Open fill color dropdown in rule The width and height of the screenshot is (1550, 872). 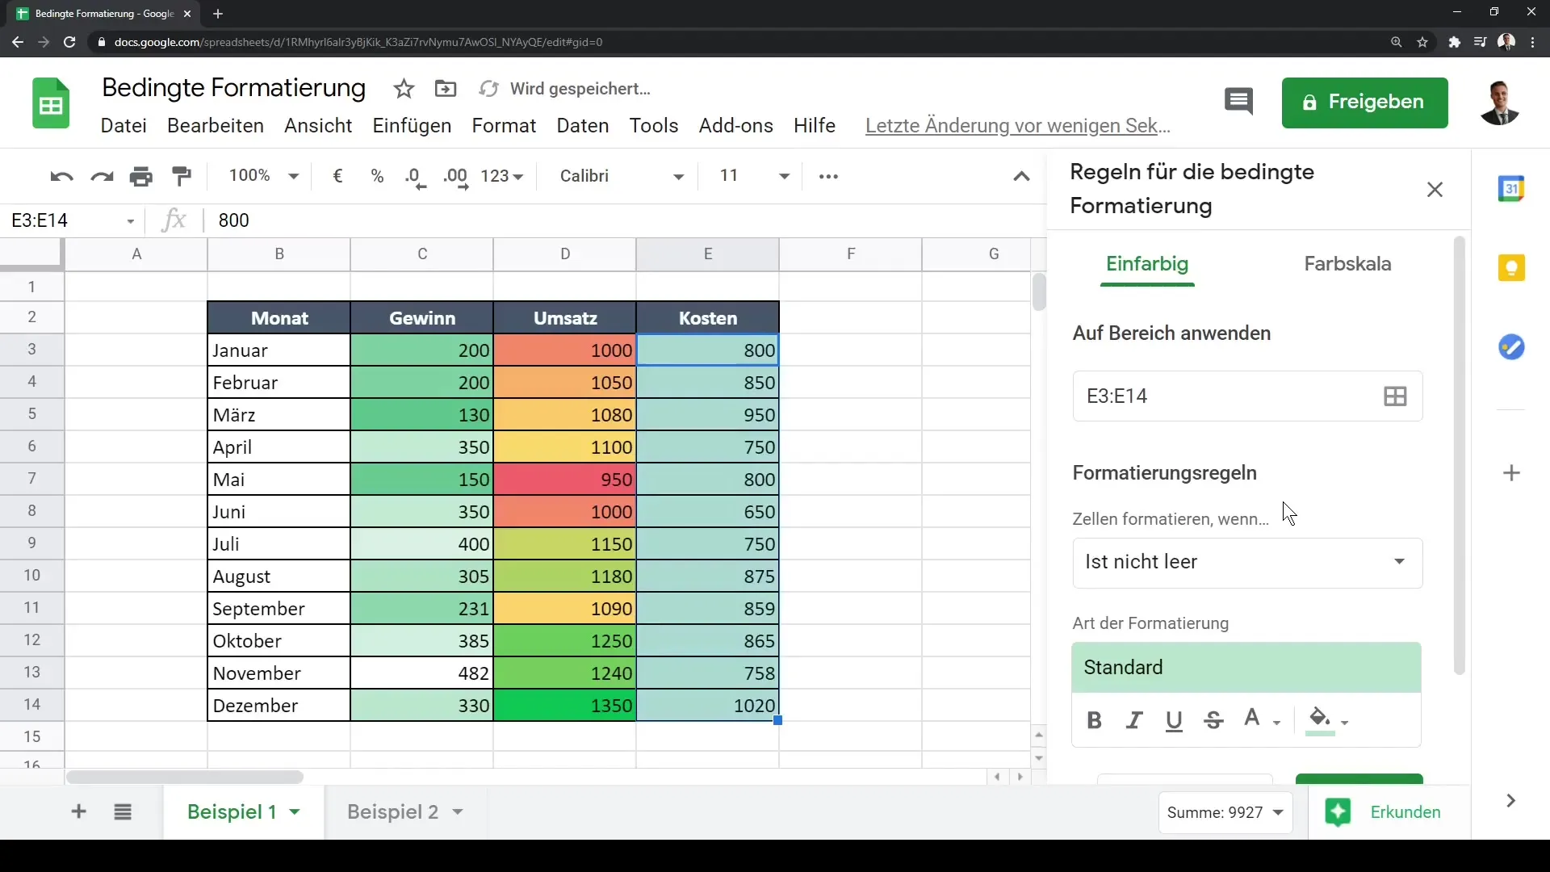pyautogui.click(x=1328, y=720)
